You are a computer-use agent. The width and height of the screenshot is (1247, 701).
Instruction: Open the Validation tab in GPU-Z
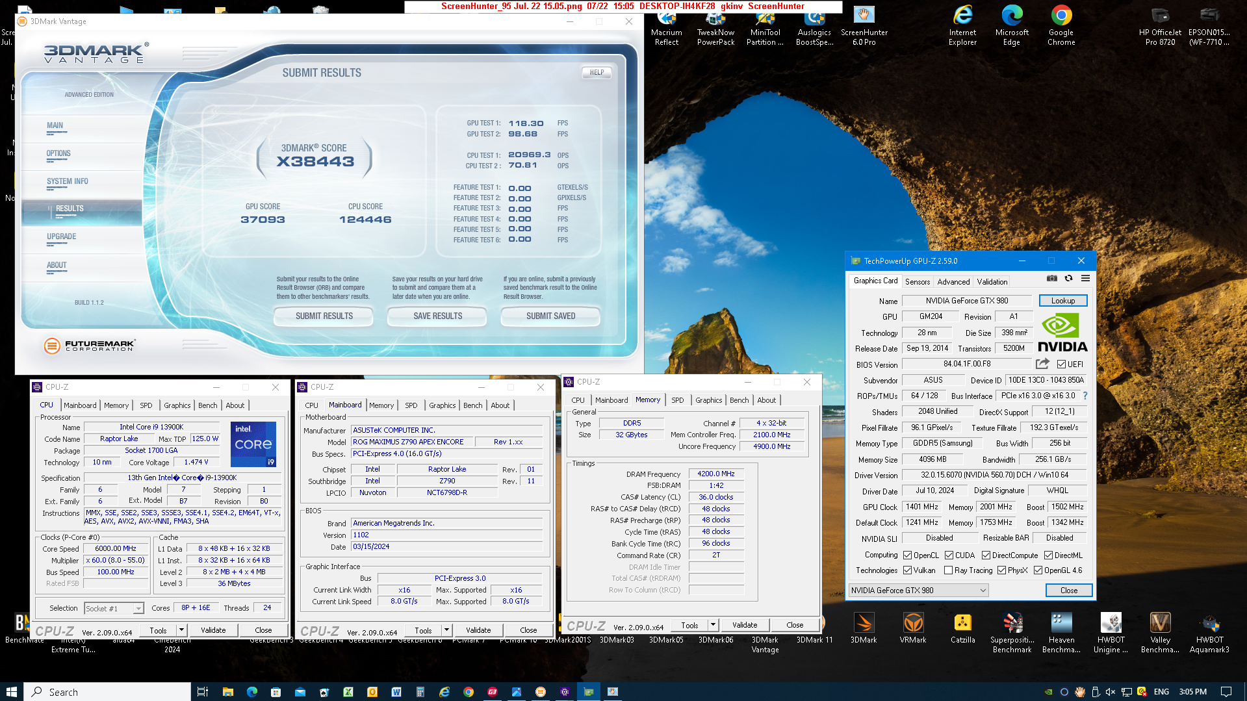[992, 281]
